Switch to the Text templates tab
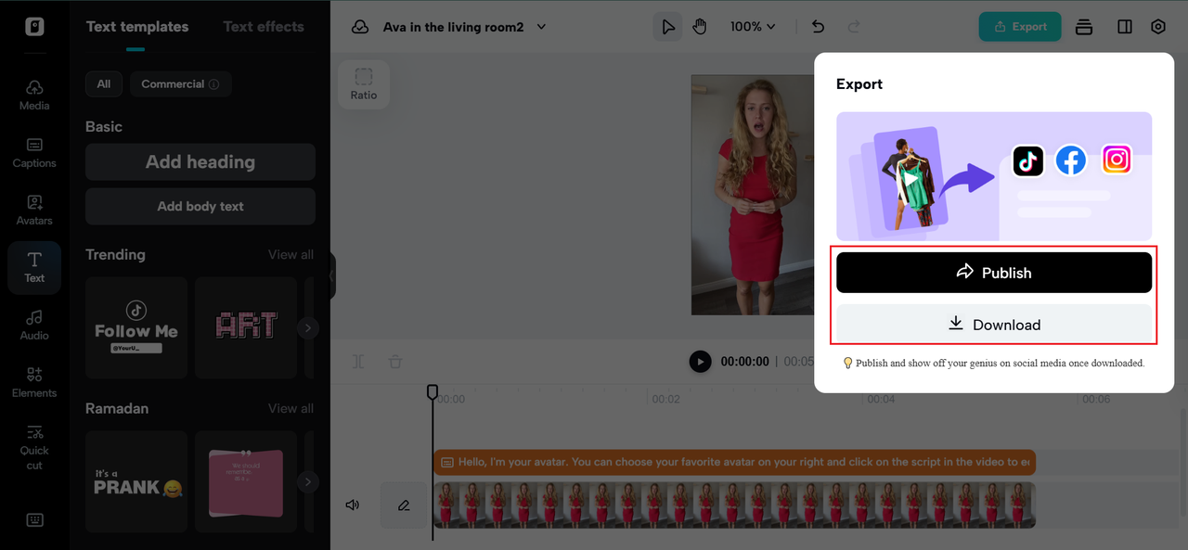The image size is (1188, 550). click(x=137, y=26)
